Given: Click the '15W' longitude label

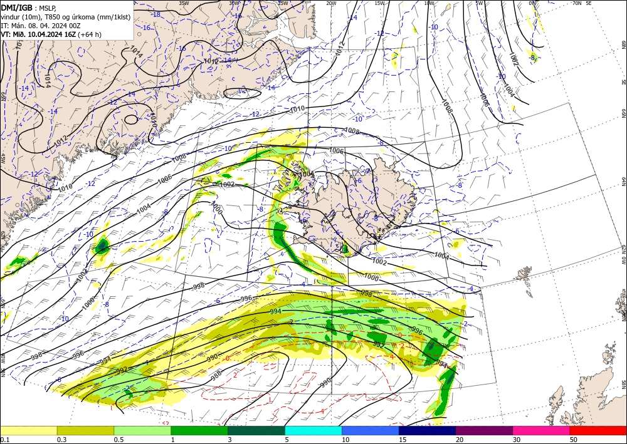Looking at the screenshot, I should click(379, 3).
